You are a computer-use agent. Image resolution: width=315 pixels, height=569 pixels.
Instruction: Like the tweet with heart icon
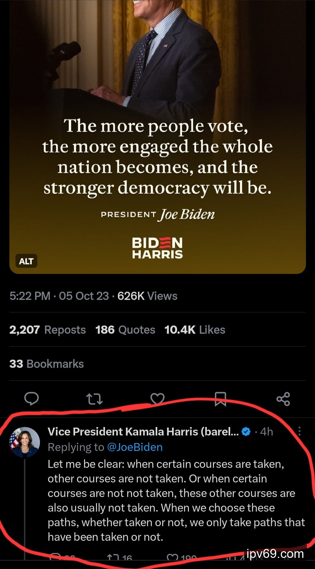(157, 399)
